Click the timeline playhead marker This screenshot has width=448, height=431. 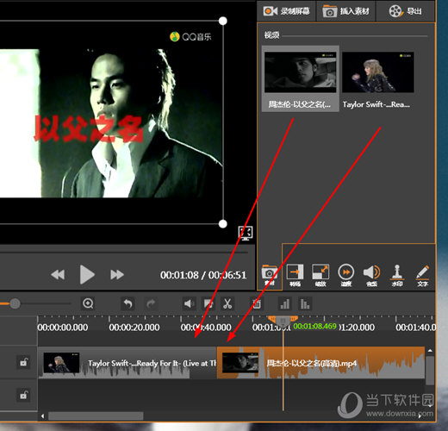[x=283, y=320]
